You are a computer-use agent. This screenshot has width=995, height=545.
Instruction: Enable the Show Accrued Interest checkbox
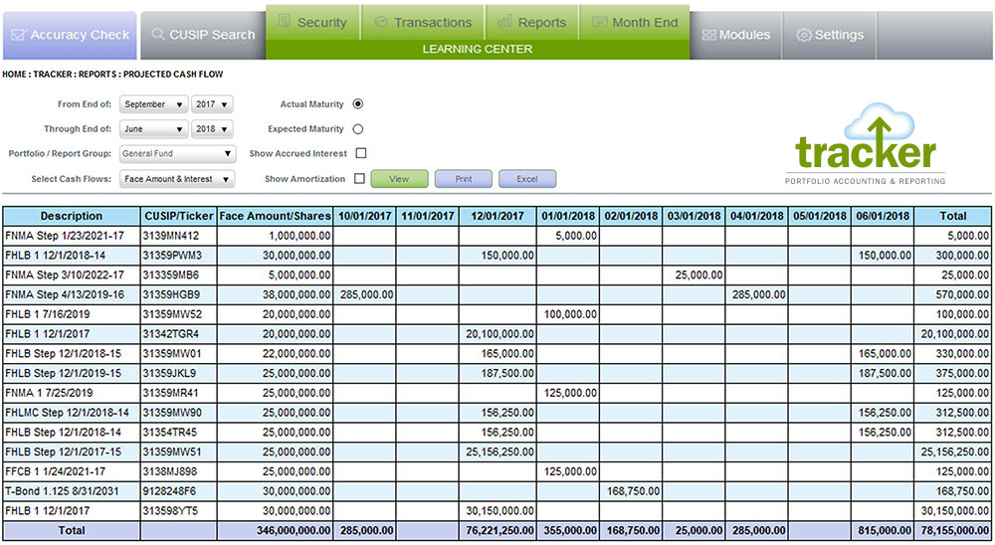point(361,153)
